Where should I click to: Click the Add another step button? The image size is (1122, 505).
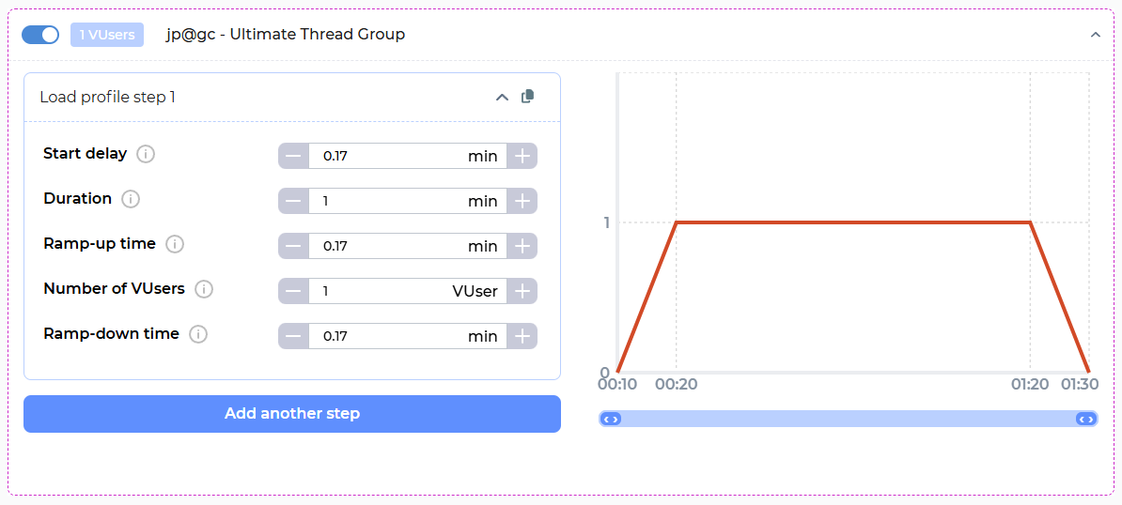tap(291, 414)
